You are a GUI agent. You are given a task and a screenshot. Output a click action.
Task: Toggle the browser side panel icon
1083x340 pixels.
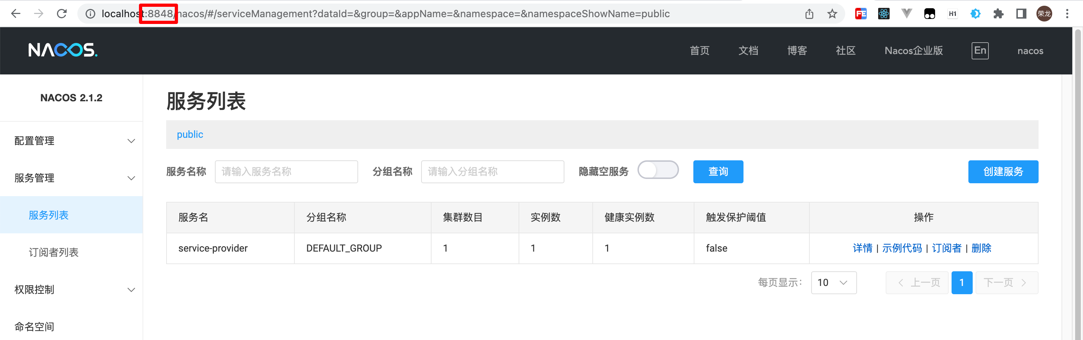click(x=1021, y=14)
